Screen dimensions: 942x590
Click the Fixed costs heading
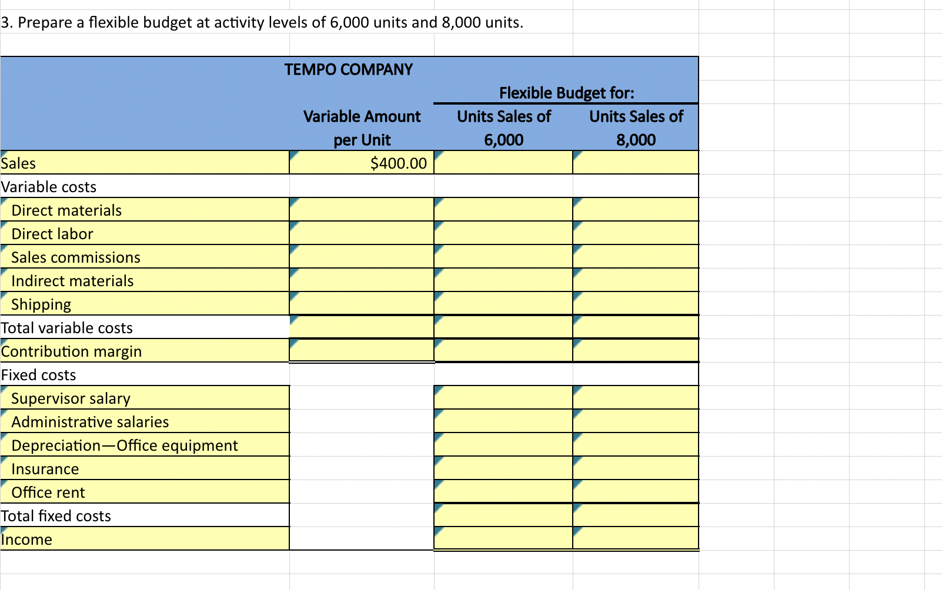pos(38,374)
